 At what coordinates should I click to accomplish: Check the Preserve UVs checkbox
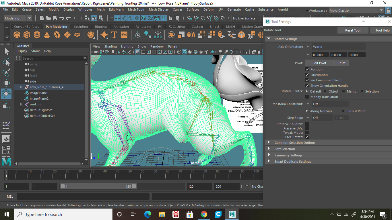[x=307, y=128]
